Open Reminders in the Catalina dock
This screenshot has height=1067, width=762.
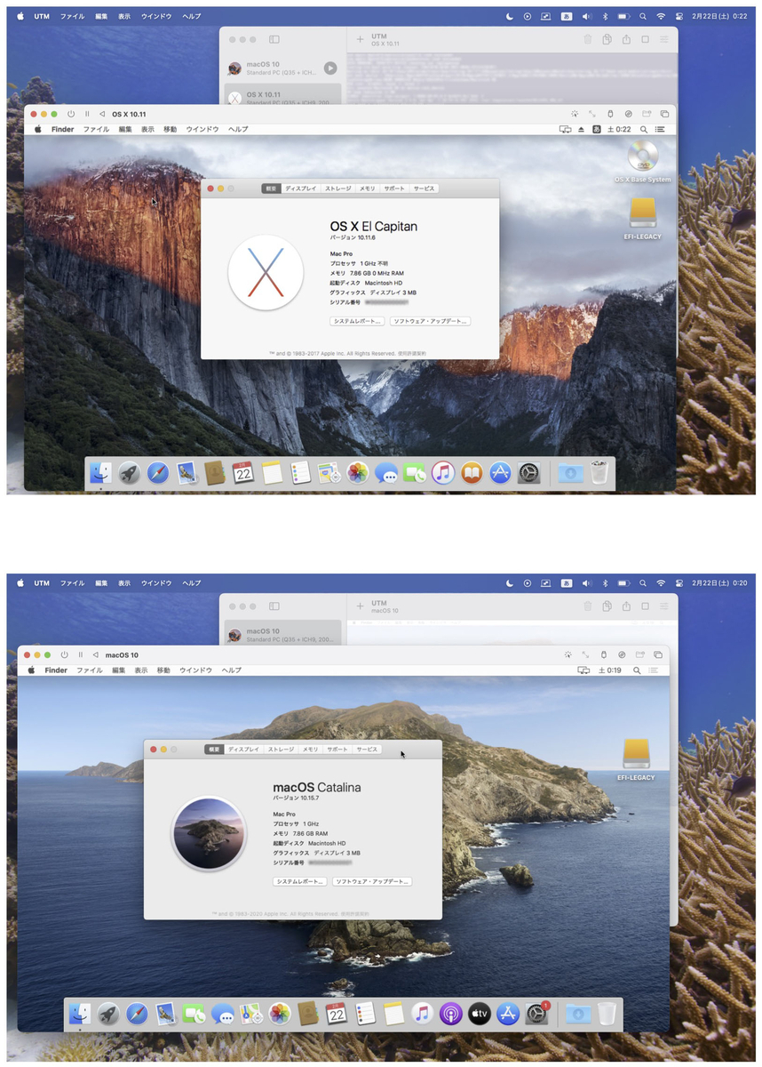pyautogui.click(x=365, y=1014)
